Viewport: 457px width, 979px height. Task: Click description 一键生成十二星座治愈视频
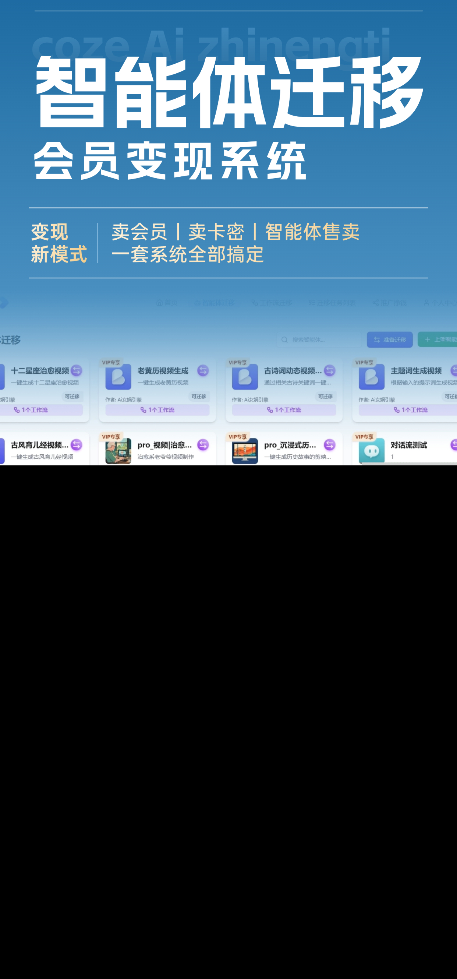[x=45, y=382]
